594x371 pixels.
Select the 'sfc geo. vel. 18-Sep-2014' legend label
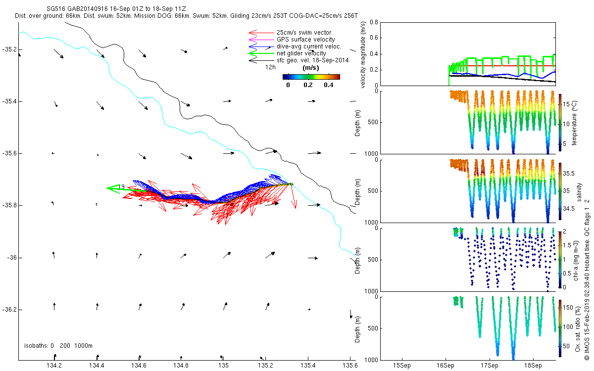click(x=313, y=60)
